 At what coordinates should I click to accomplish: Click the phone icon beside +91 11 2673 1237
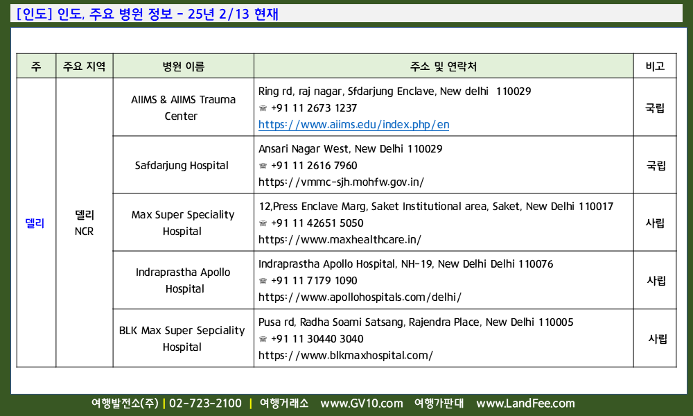tap(263, 108)
